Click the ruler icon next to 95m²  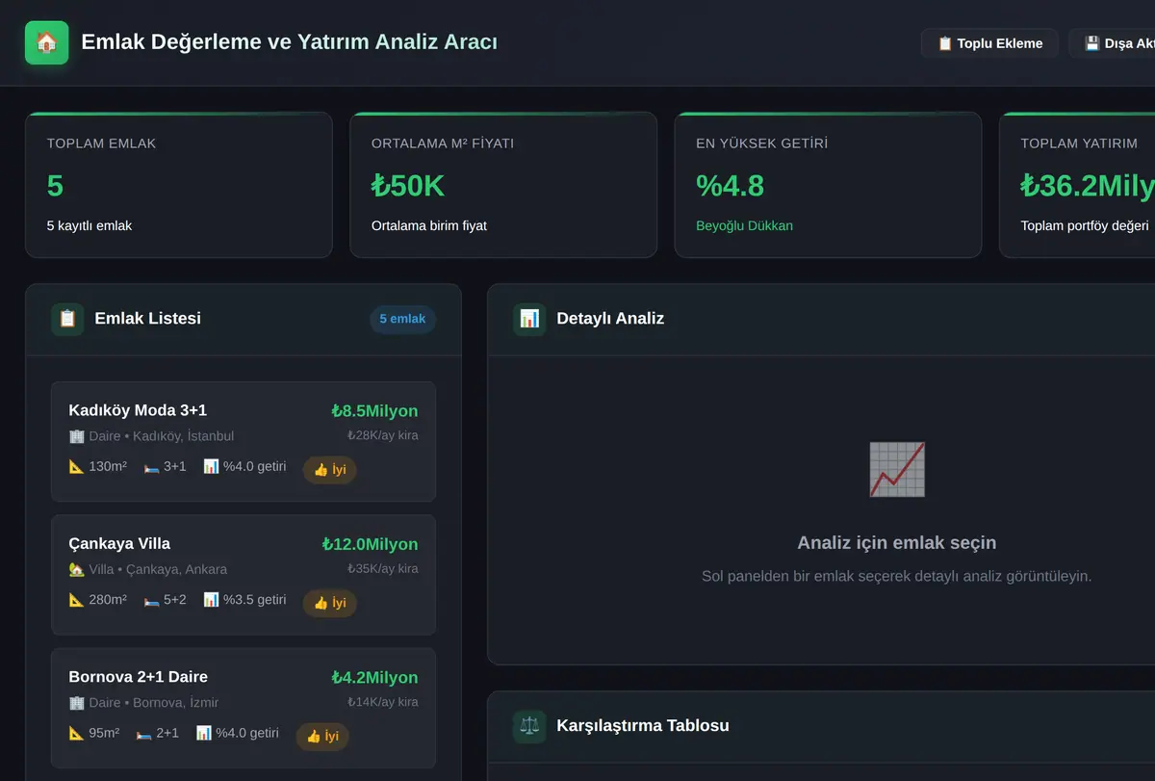point(77,734)
